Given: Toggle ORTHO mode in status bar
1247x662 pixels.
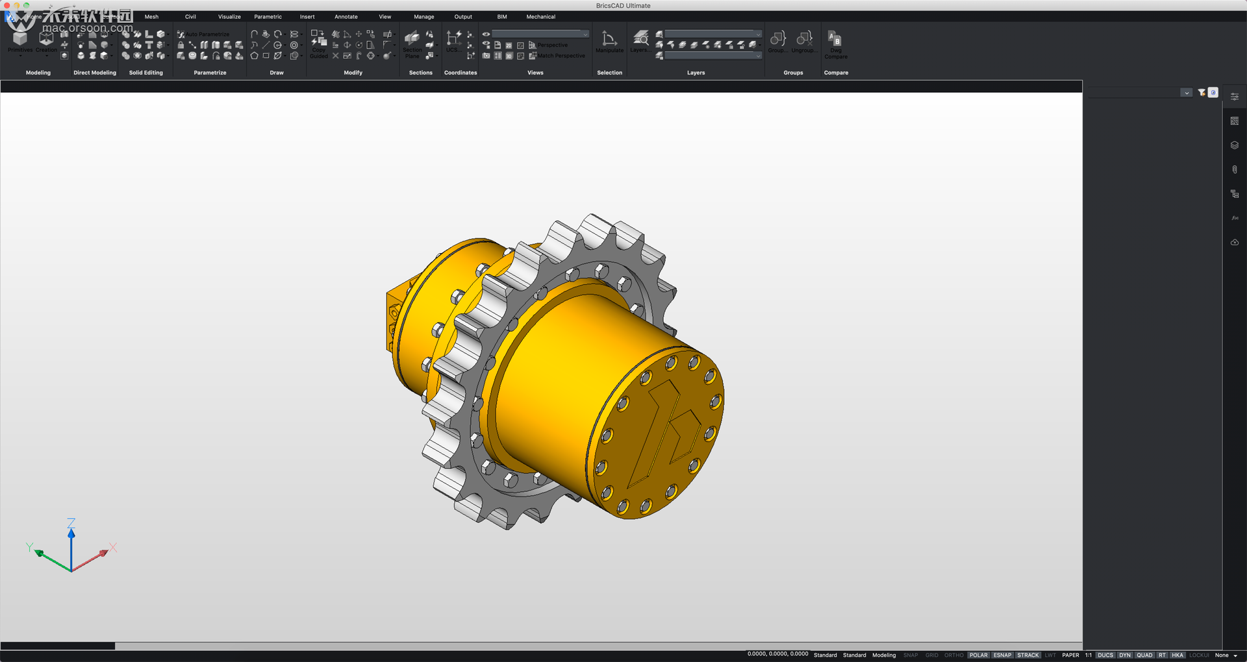Looking at the screenshot, I should tap(953, 656).
